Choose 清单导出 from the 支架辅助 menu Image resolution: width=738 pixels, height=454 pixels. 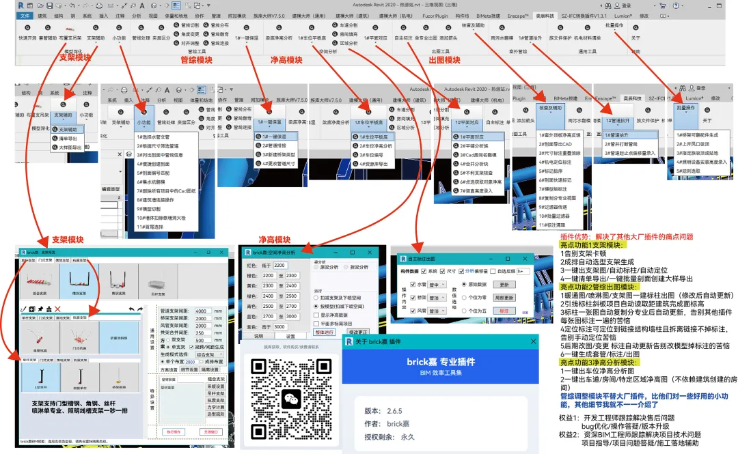pyautogui.click(x=66, y=139)
